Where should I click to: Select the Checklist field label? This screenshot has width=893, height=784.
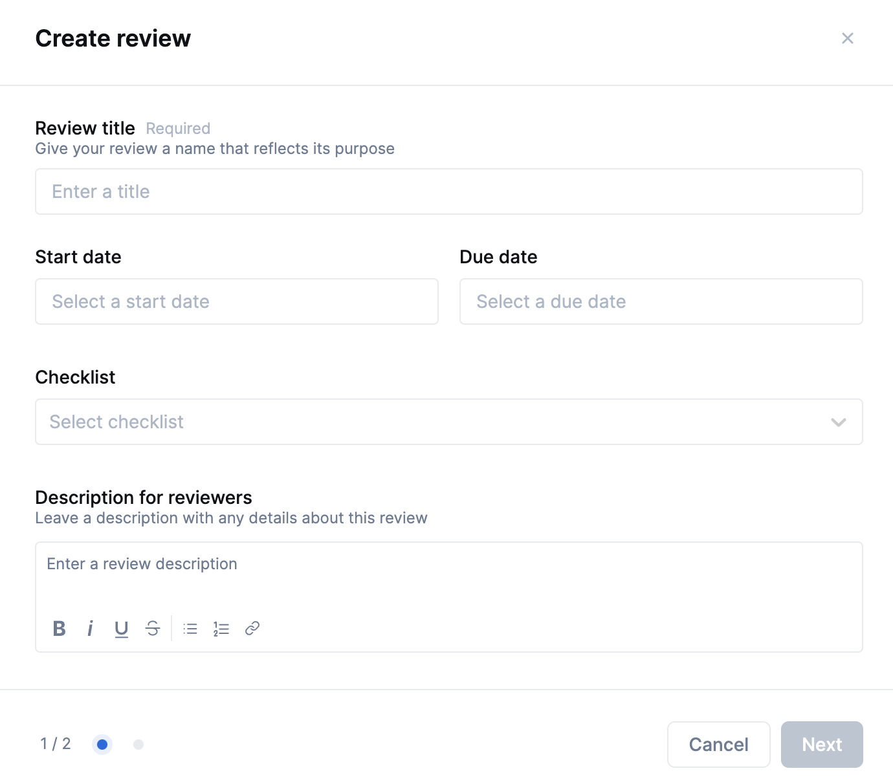tap(76, 377)
